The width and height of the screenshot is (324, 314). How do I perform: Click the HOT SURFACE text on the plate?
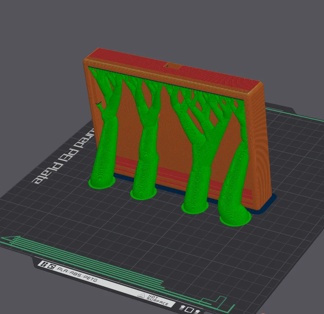click(x=158, y=300)
